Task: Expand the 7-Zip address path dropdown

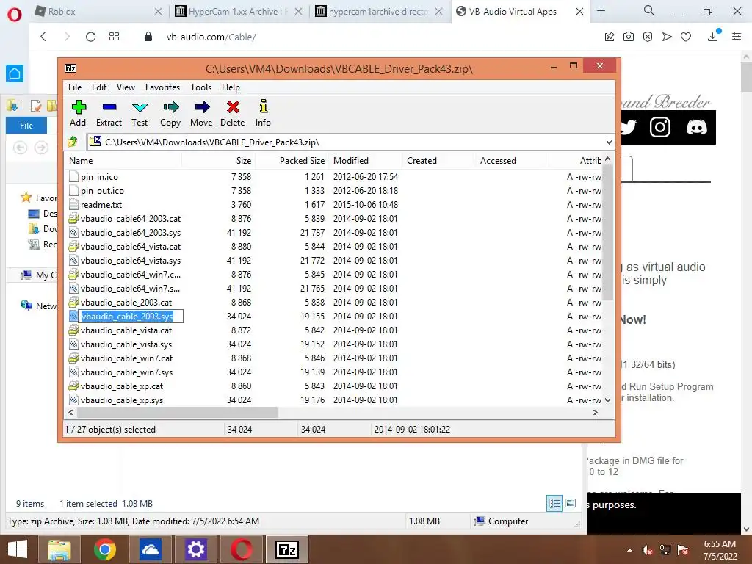Action: pyautogui.click(x=609, y=142)
